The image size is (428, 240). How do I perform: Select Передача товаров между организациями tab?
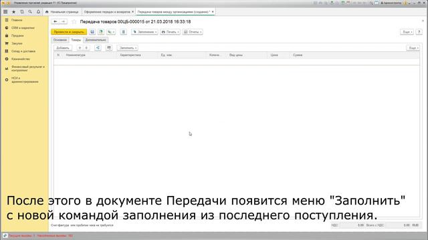pyautogui.click(x=174, y=12)
